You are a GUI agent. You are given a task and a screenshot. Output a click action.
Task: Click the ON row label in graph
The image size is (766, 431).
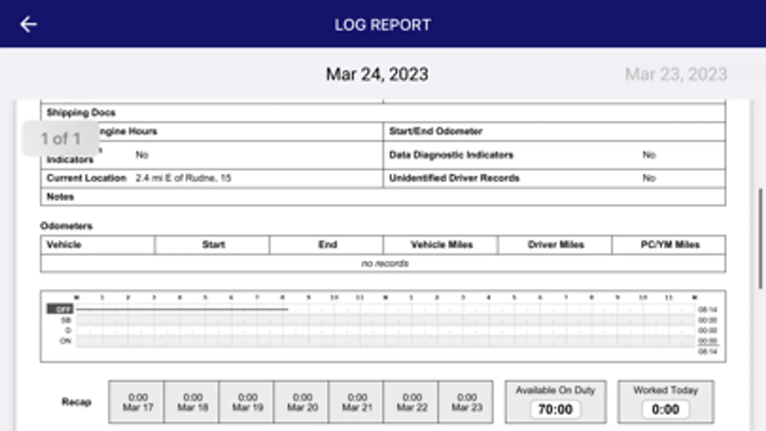tap(65, 341)
